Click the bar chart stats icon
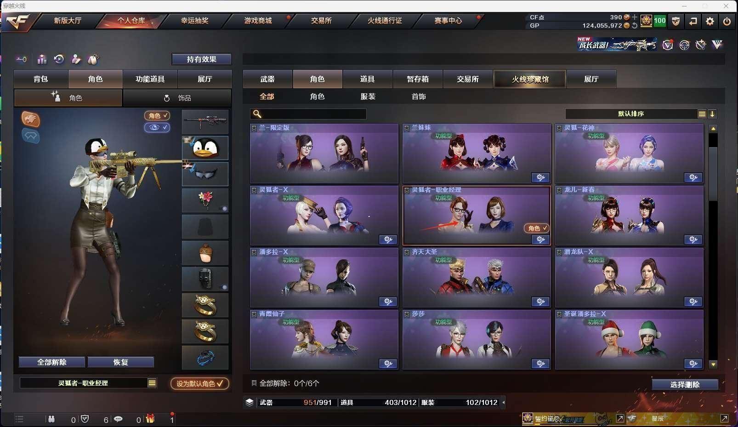Viewport: 738px width, 427px height. tap(42, 59)
